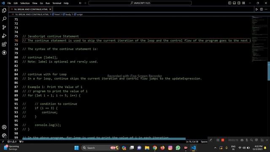Expand the script breadcrumb
270x152 pixels.
tap(78, 14)
